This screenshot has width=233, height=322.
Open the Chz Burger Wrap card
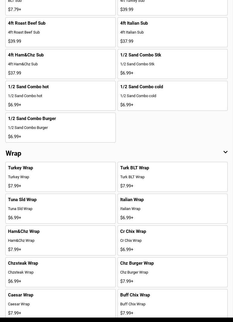(172, 272)
